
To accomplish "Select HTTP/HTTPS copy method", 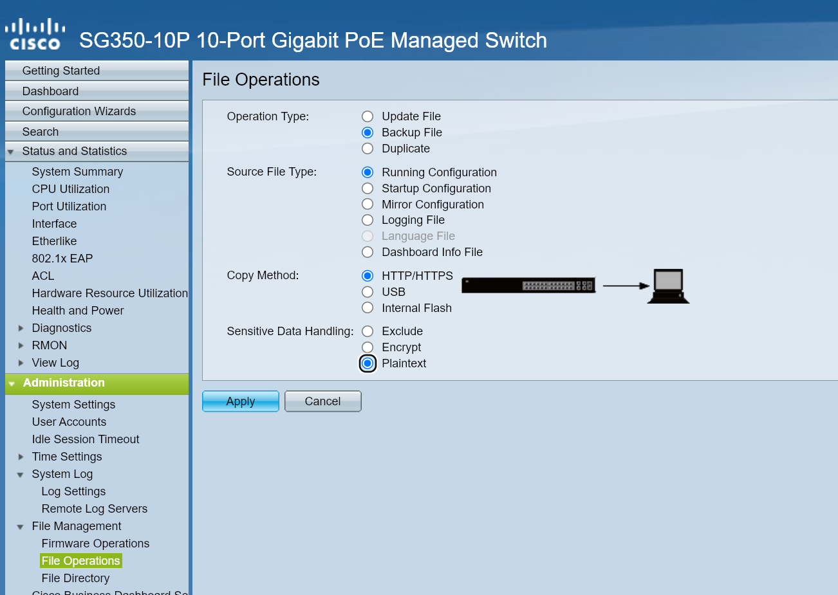I will point(368,276).
